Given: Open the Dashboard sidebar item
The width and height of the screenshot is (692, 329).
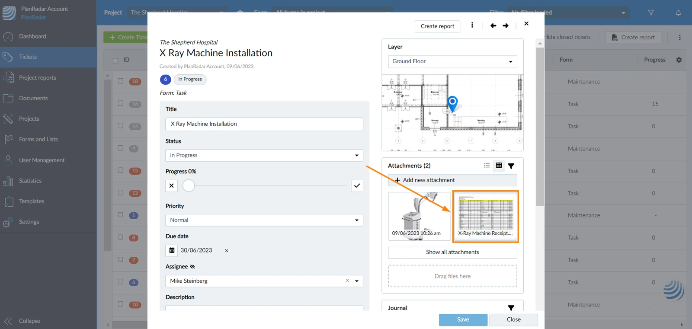Looking at the screenshot, I should [48, 36].
